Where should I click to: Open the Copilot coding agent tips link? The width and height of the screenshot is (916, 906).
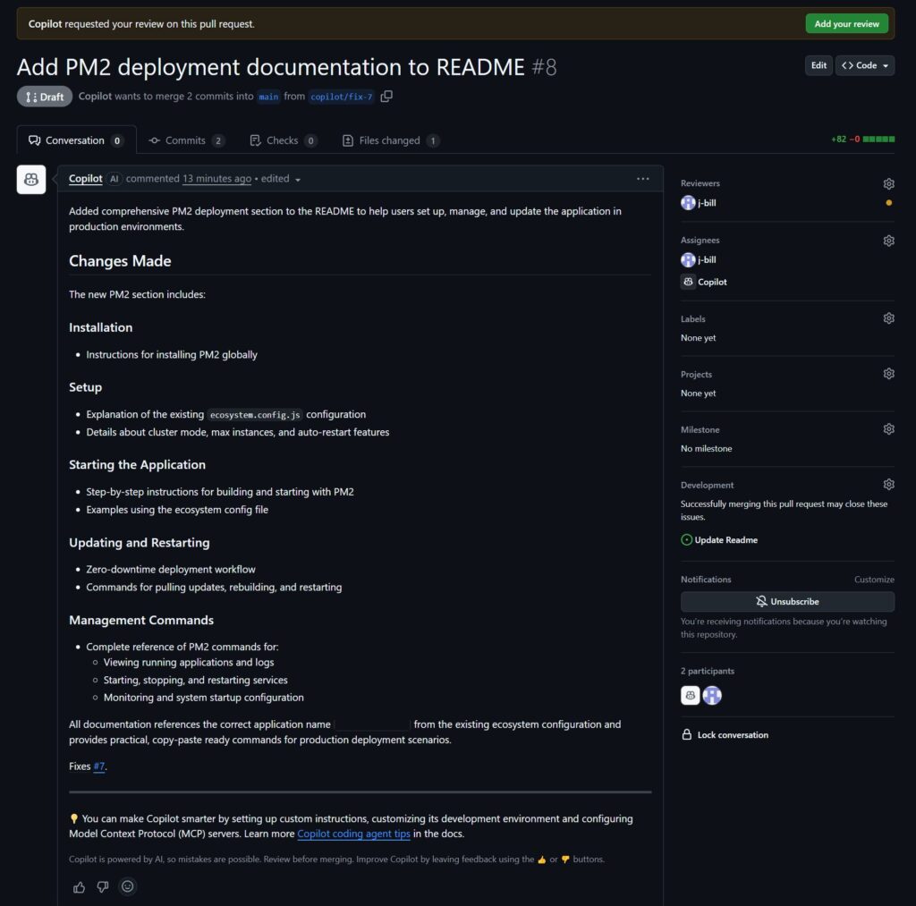tap(353, 834)
